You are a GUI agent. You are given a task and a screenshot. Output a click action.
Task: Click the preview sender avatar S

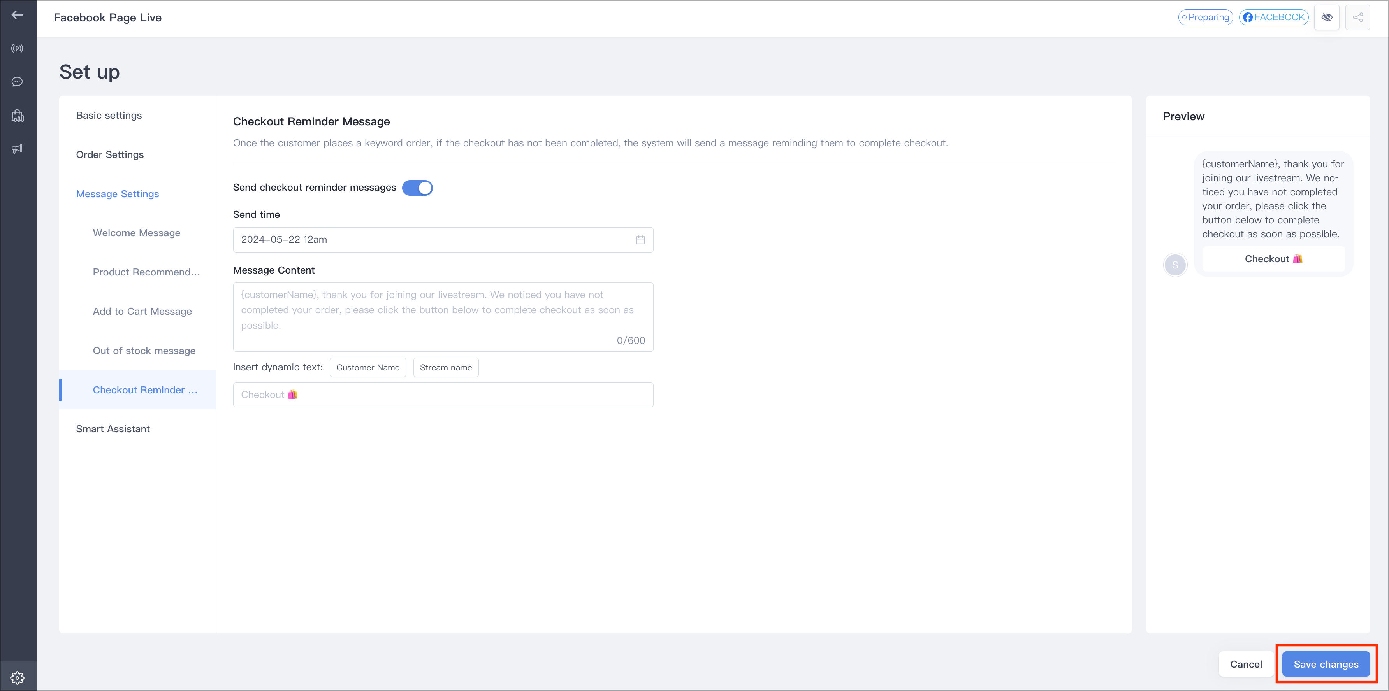(x=1175, y=265)
